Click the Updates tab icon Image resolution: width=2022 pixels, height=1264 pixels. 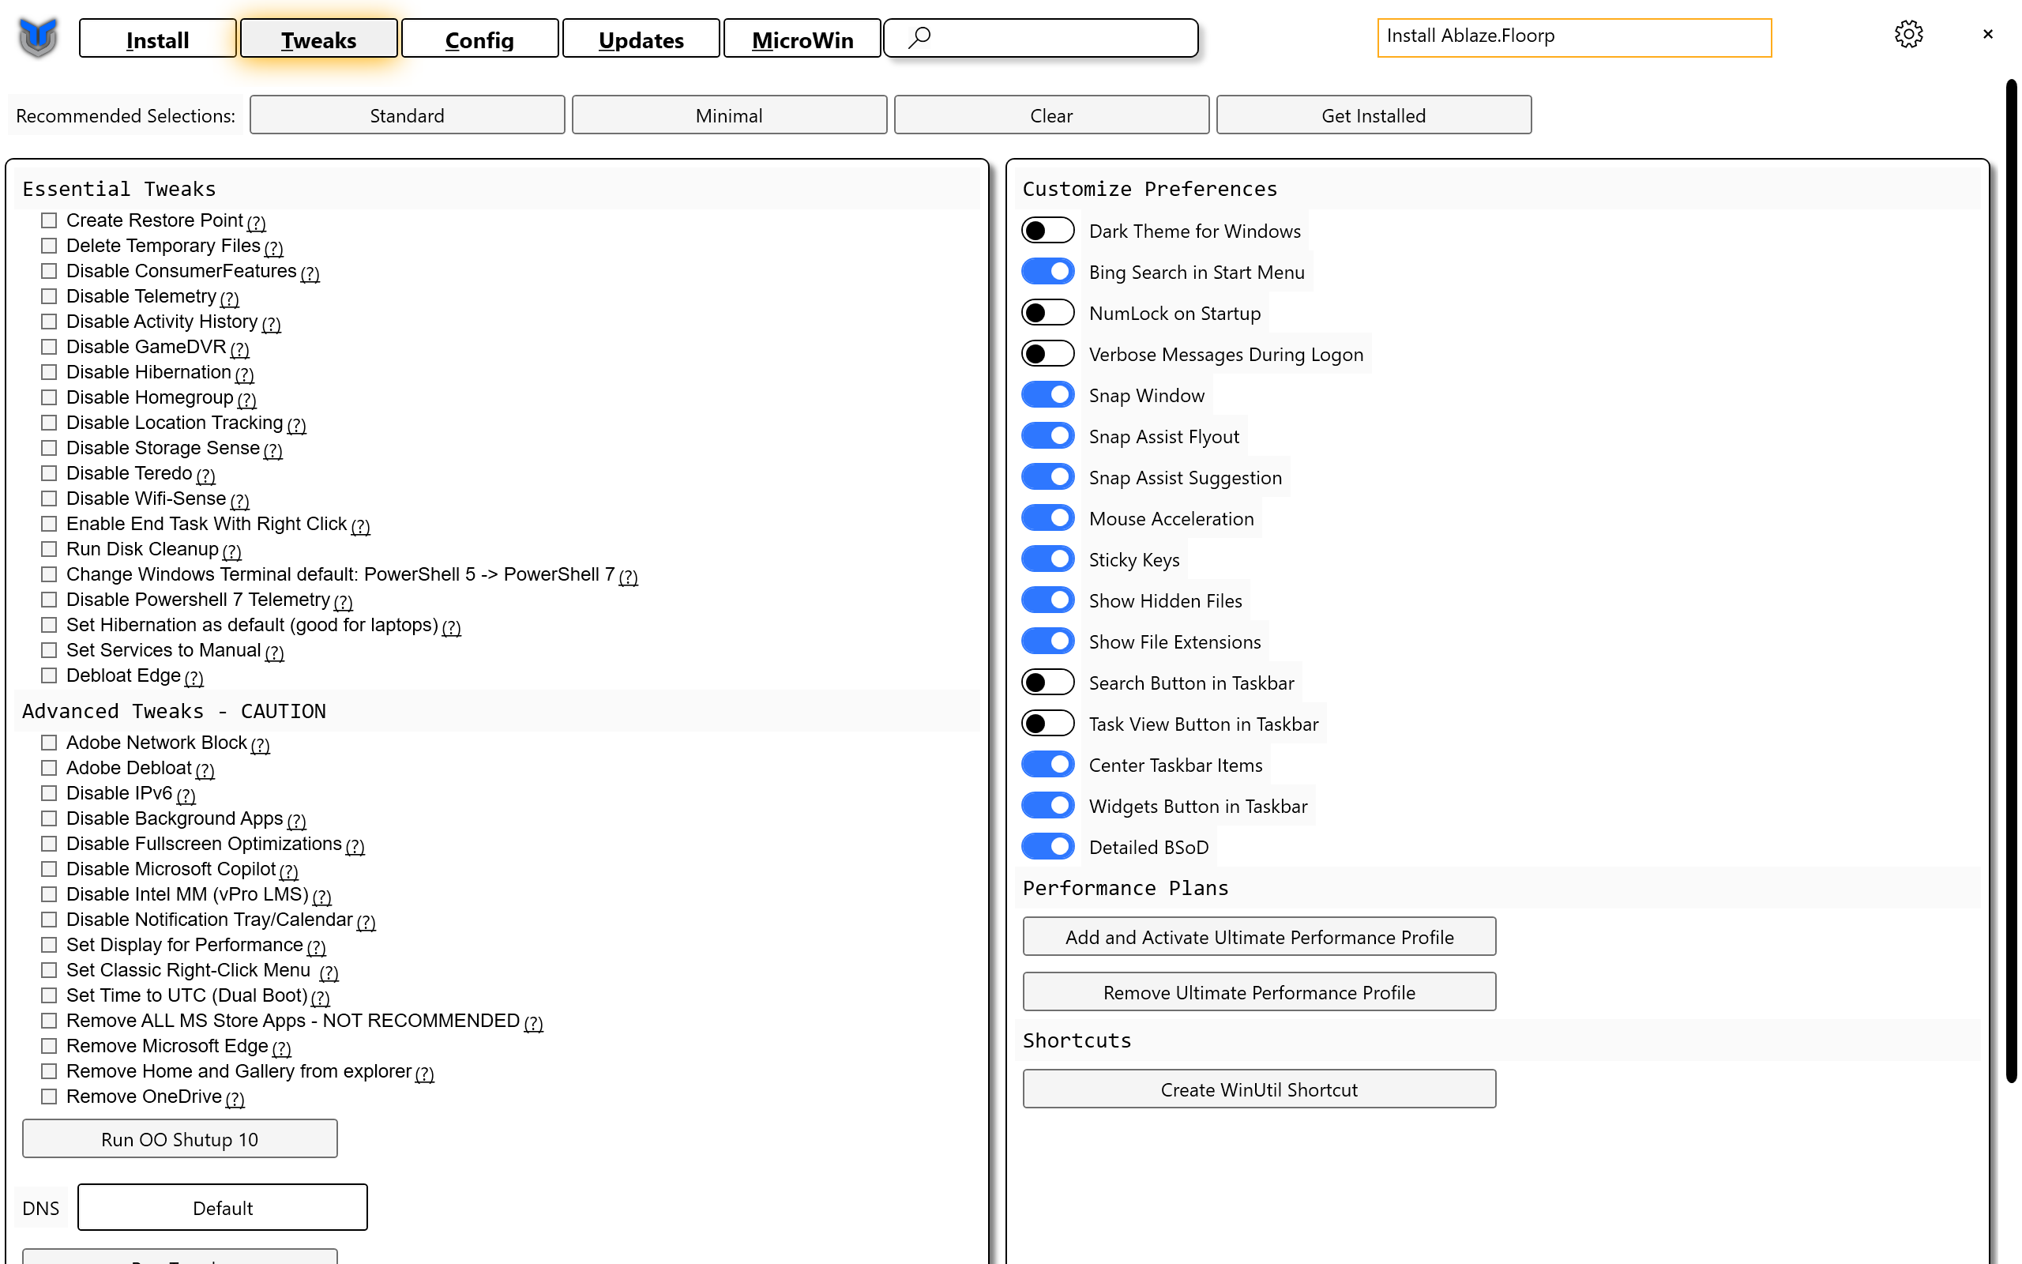coord(641,39)
